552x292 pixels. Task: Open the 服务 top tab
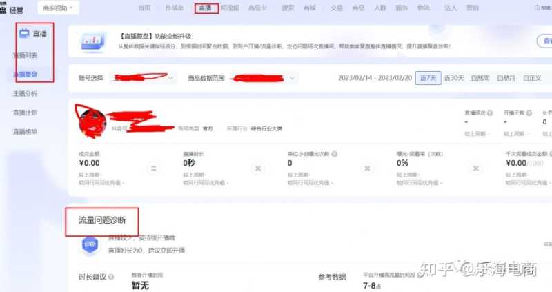pyautogui.click(x=402, y=8)
